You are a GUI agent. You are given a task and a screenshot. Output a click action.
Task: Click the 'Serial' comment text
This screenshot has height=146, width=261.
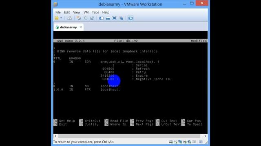142,65
